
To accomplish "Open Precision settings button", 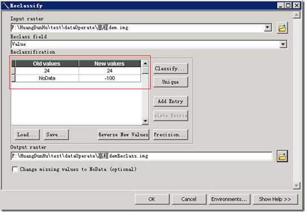I will pos(171,135).
